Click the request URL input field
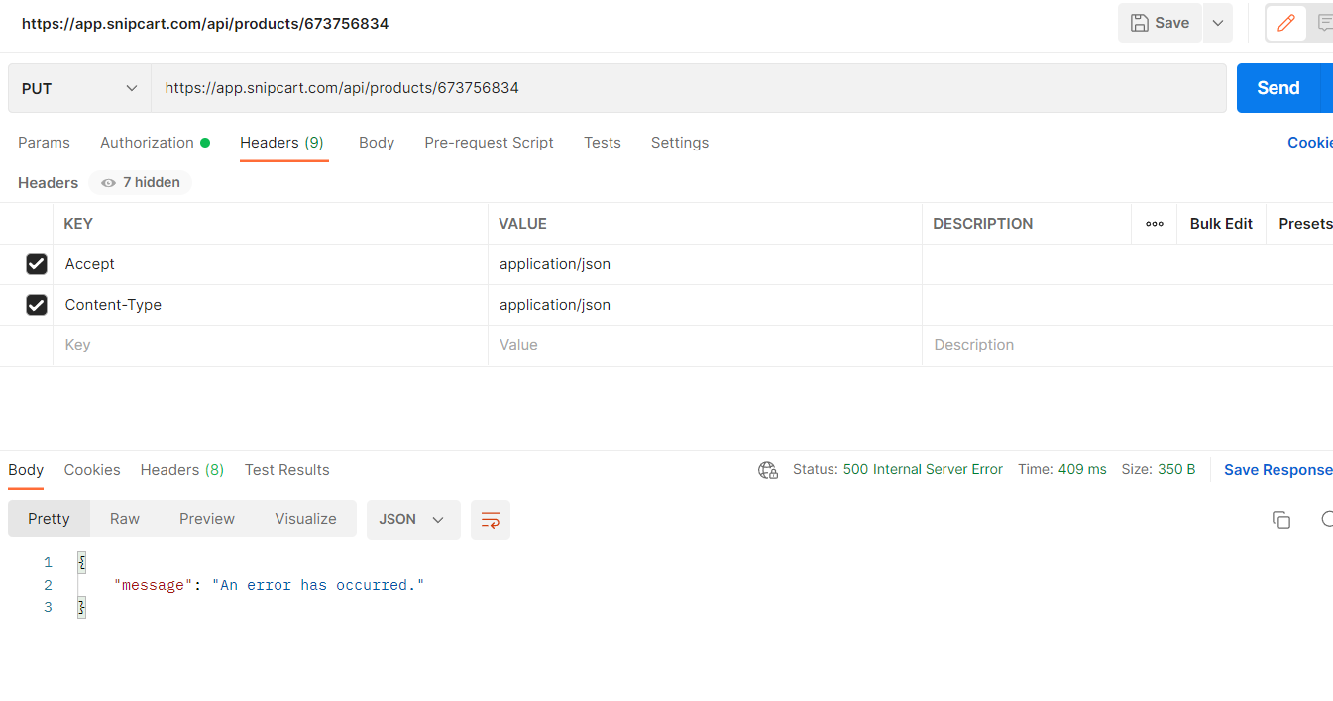This screenshot has width=1333, height=701. coord(688,88)
